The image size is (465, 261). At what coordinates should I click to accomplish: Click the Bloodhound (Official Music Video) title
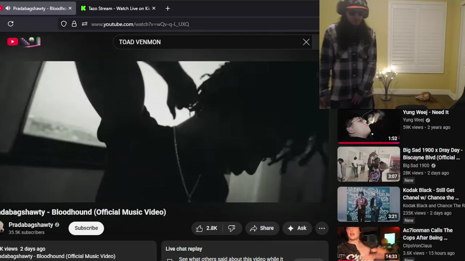tap(83, 212)
